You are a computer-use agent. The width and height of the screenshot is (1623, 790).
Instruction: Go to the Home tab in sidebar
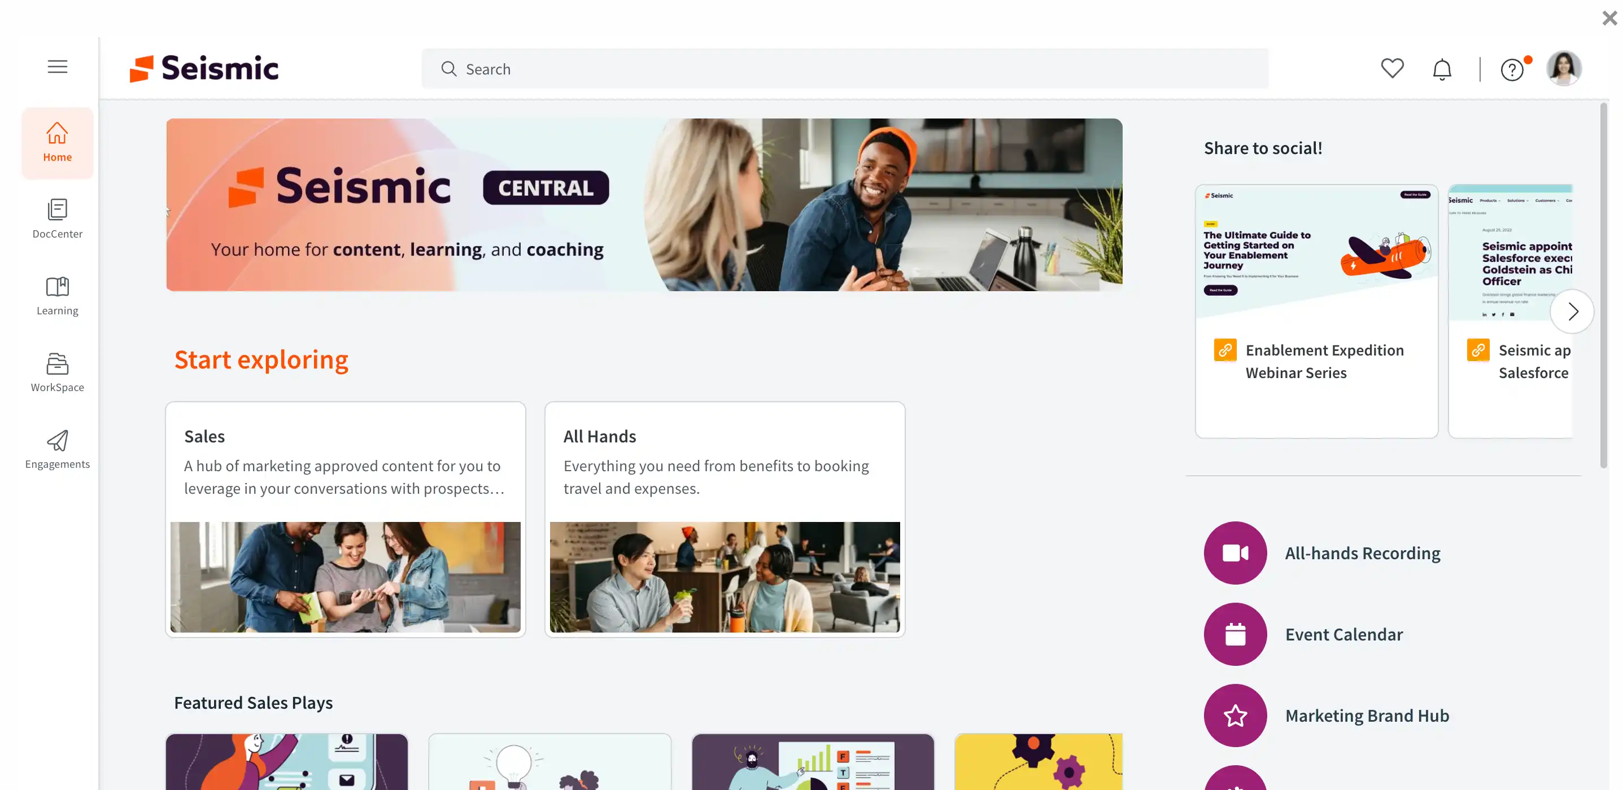(x=58, y=143)
